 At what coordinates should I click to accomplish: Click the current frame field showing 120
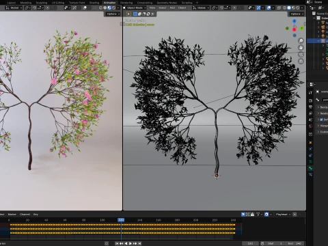tap(250, 243)
